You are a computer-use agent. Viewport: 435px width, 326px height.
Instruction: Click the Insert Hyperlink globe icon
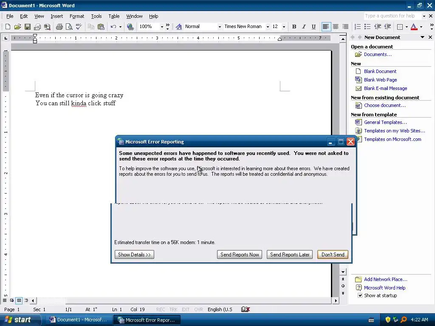[130, 27]
